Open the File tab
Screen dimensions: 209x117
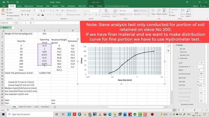pos(4,6)
